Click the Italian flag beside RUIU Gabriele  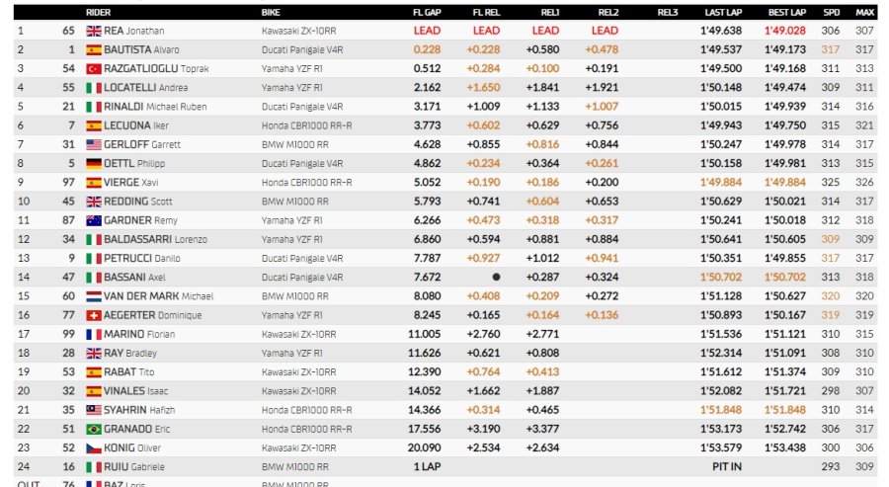[94, 467]
